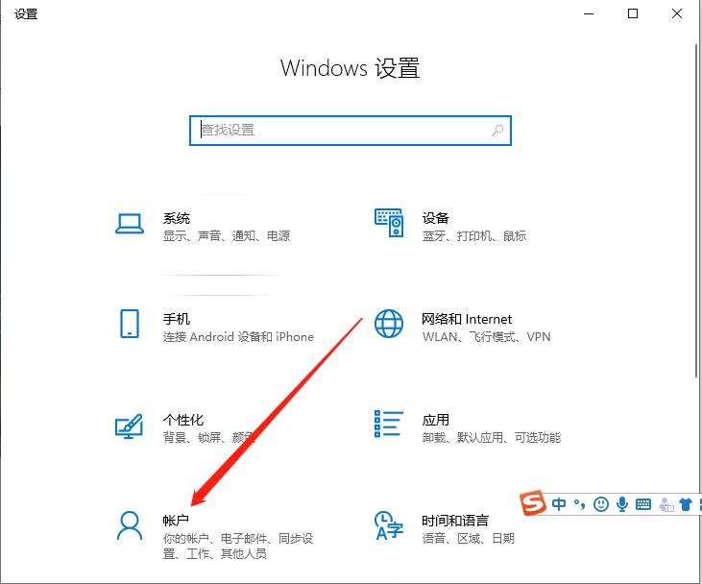The image size is (702, 584).
Task: Click the vertical scrollbar thumb
Action: [x=697, y=210]
